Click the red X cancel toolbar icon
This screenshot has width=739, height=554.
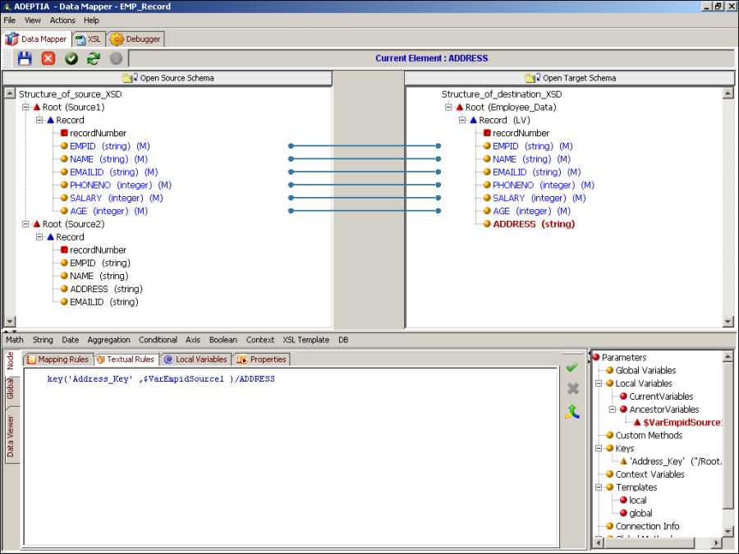48,58
